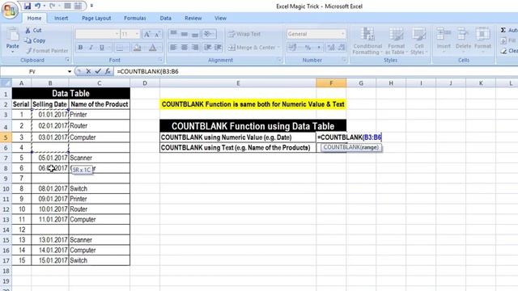
Task: Confirm formula with checkmark
Action: pos(98,71)
